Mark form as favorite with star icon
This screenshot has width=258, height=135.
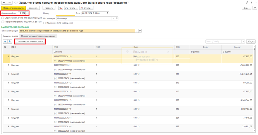coord(16,3)
